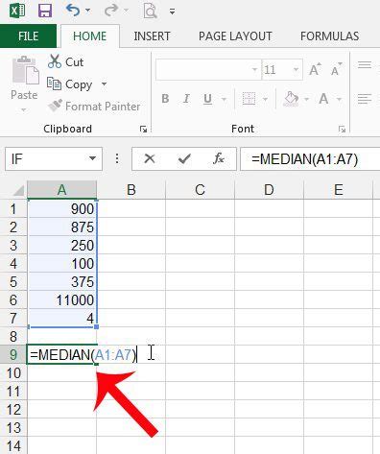Select column C header
The height and width of the screenshot is (454, 380).
[200, 190]
